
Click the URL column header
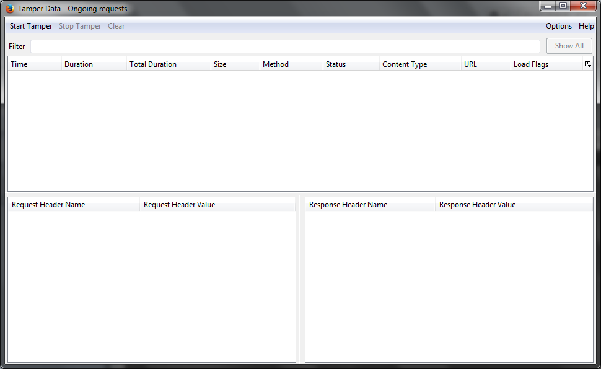tap(485, 64)
